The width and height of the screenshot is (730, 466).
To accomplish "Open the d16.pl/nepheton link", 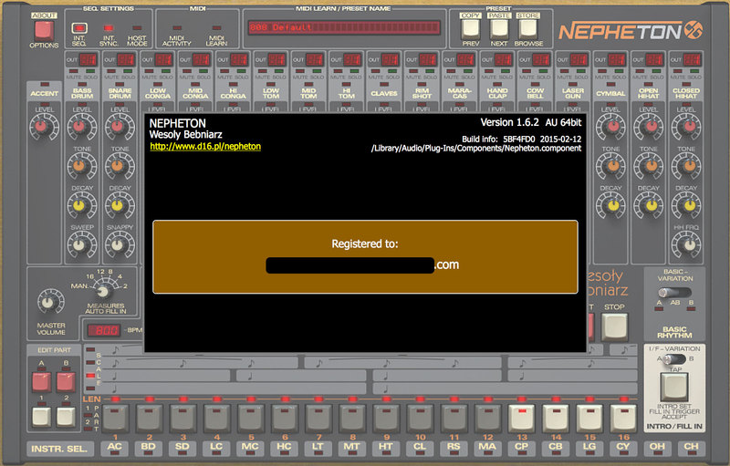I will point(205,146).
